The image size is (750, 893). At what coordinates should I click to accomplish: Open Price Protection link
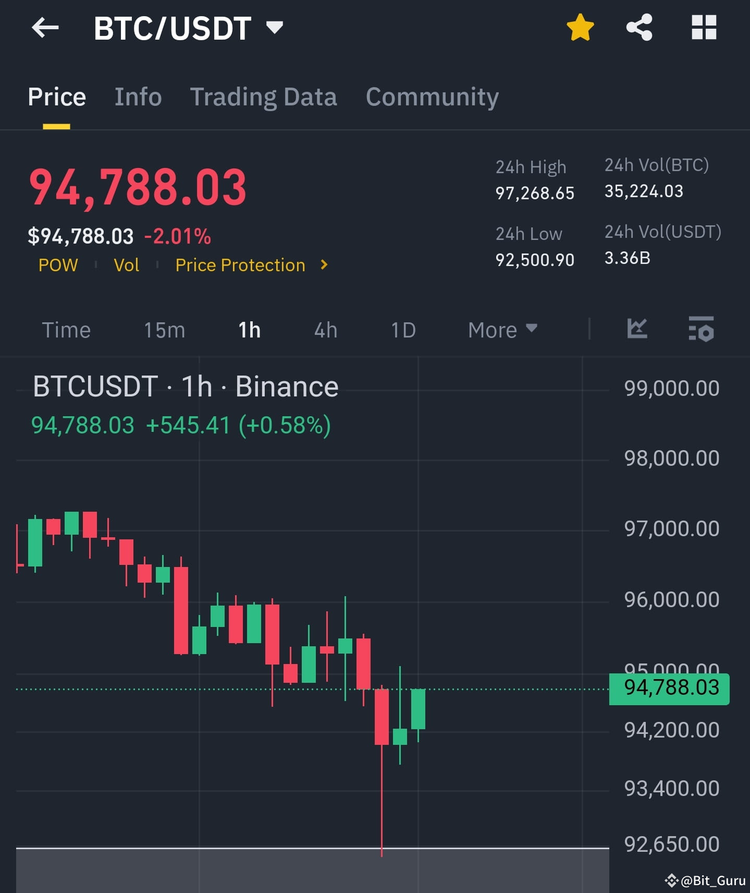coord(240,265)
